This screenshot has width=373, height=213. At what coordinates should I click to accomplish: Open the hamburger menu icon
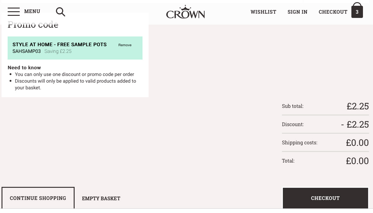[14, 12]
